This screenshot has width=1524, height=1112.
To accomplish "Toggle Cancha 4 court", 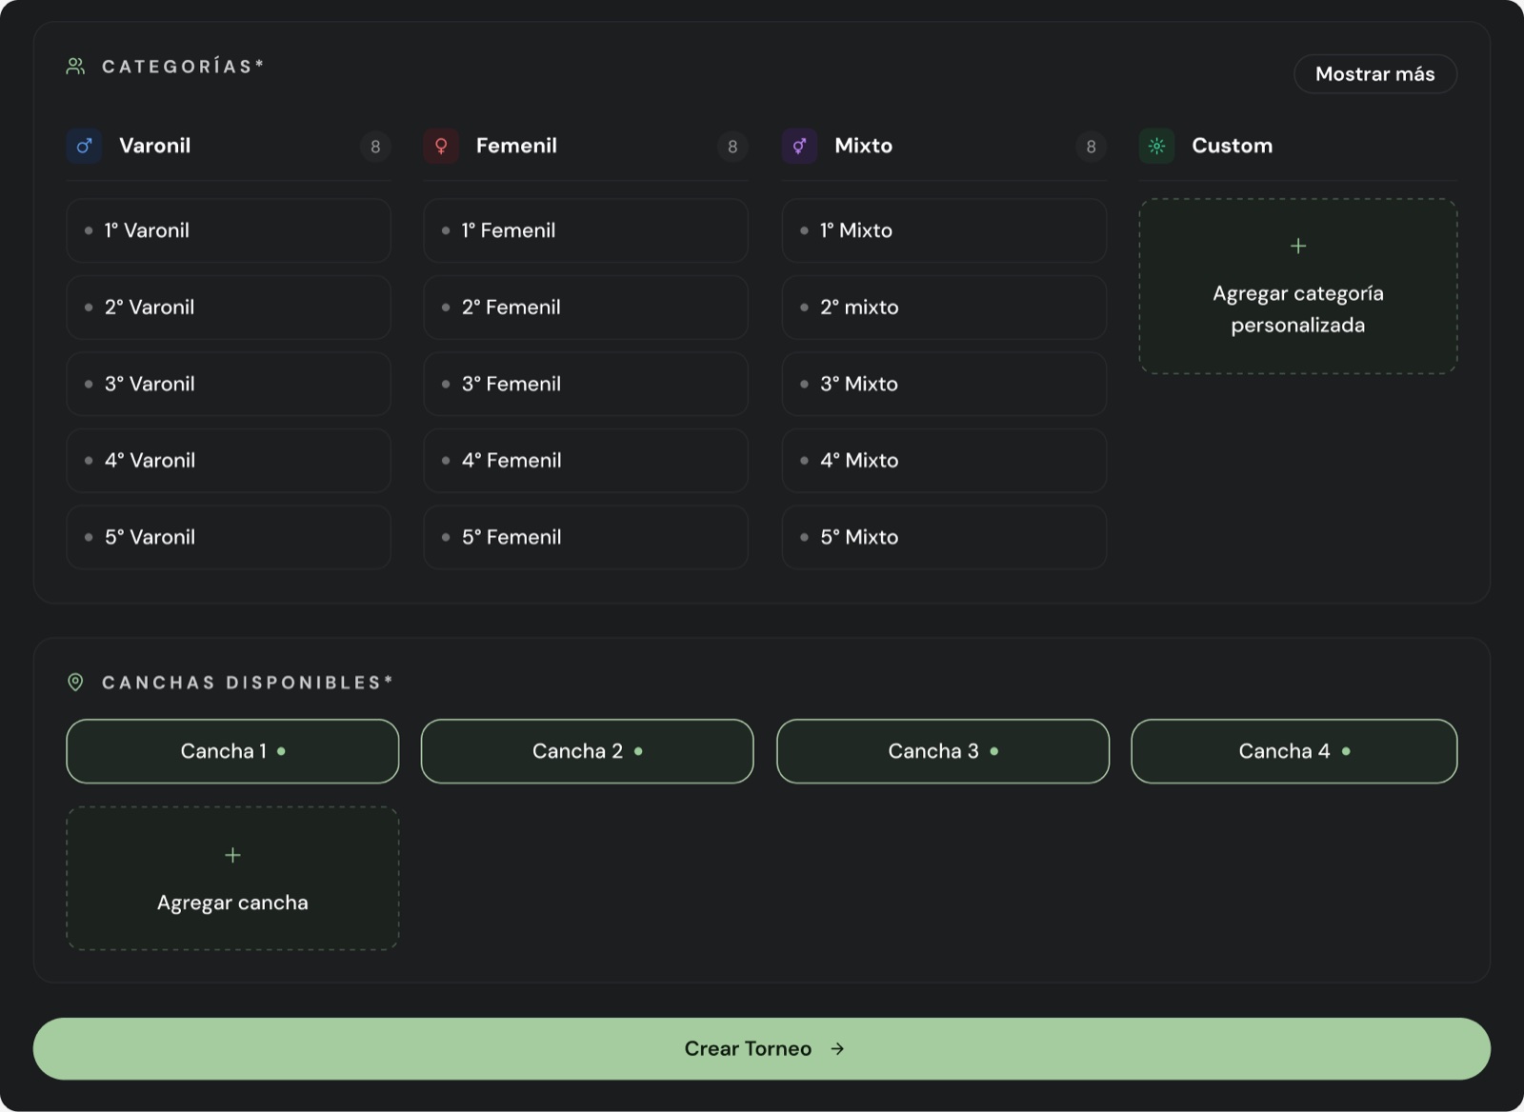I will [1293, 751].
